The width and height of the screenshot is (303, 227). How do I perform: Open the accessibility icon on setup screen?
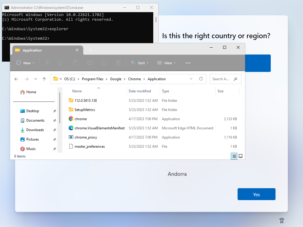(282, 220)
